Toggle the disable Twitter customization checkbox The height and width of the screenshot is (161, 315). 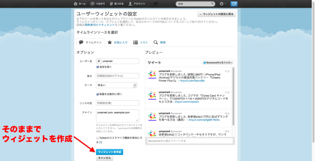(98, 138)
